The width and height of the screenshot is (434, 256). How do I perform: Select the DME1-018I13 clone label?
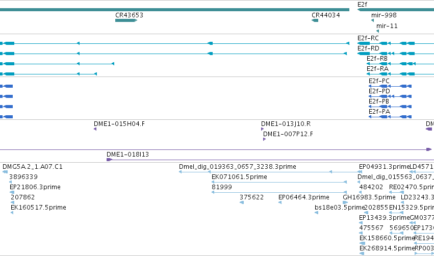(127, 154)
